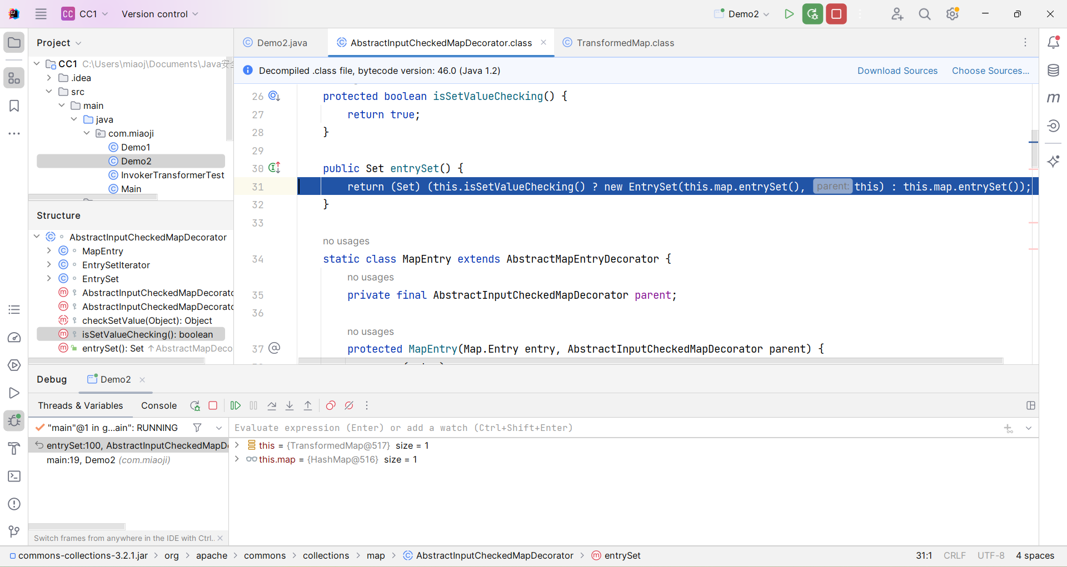This screenshot has height=567, width=1067.
Task: Expand the .idea folder in project tree
Action: [x=49, y=78]
